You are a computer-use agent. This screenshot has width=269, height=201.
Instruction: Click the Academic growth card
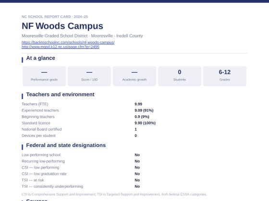click(x=134, y=76)
